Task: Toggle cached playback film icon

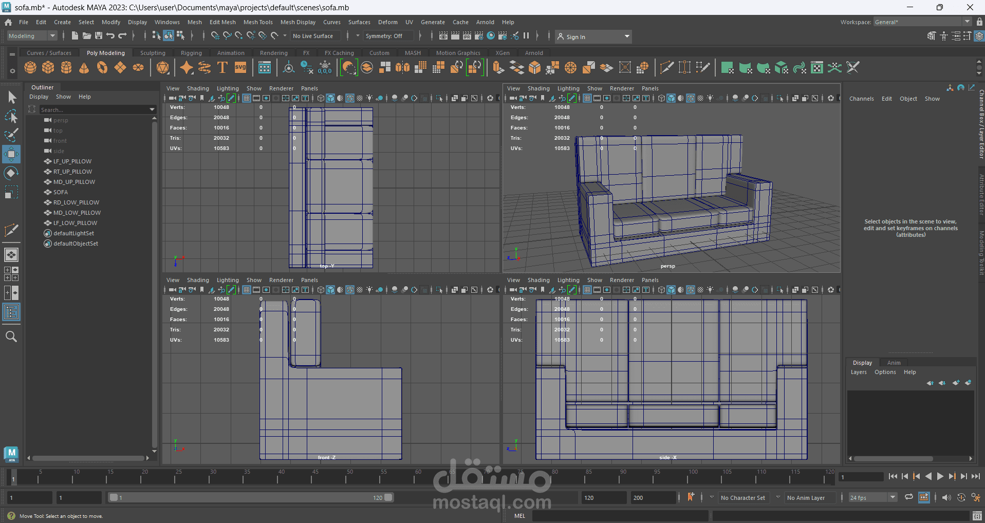Action: pos(924,497)
